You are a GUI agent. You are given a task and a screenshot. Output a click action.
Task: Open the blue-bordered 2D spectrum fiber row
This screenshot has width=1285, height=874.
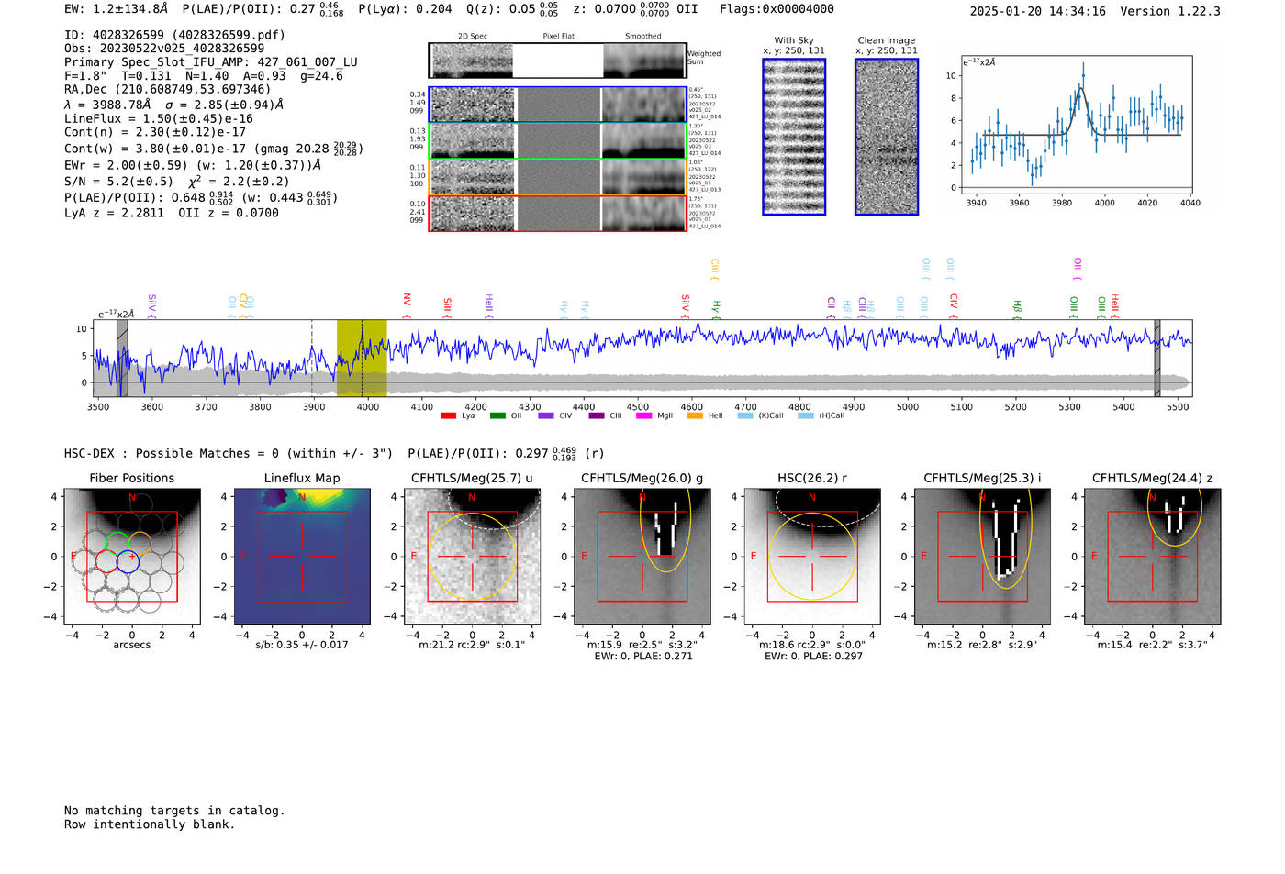point(558,105)
